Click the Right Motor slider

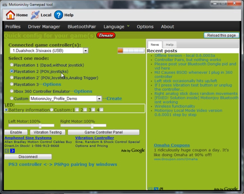tap(83, 125)
